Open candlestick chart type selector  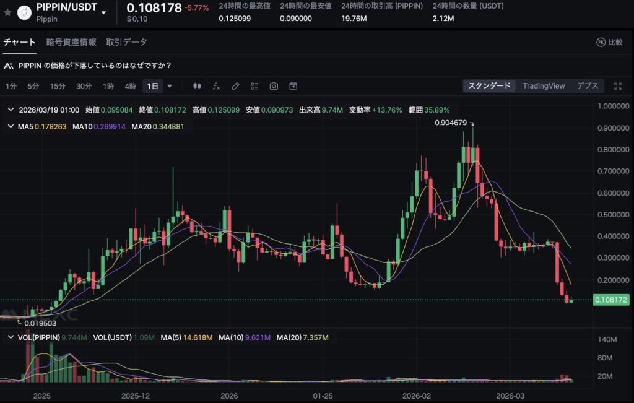pyautogui.click(x=198, y=86)
